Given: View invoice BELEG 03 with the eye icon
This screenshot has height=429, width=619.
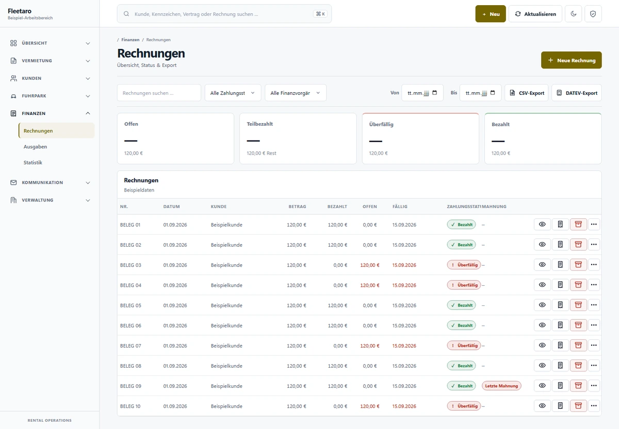Looking at the screenshot, I should point(542,265).
